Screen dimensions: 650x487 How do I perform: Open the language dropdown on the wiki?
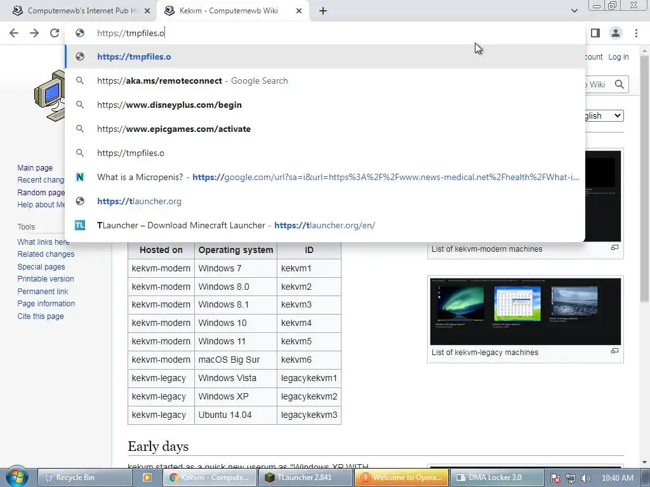603,115
